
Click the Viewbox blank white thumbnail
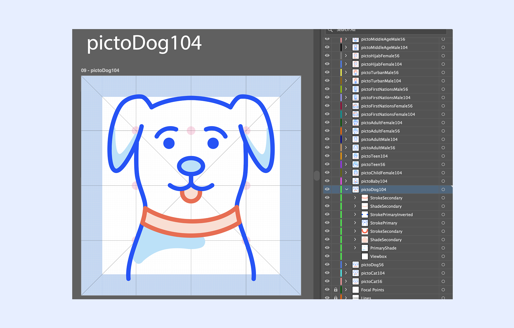tap(364, 256)
